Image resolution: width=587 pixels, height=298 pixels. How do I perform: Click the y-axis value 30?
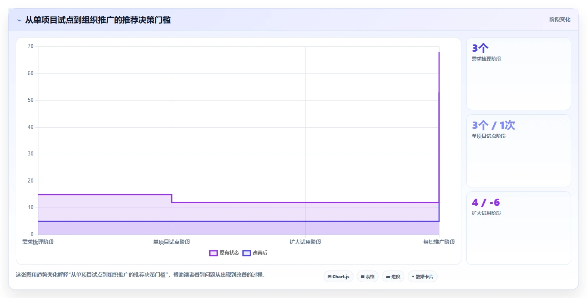31,154
